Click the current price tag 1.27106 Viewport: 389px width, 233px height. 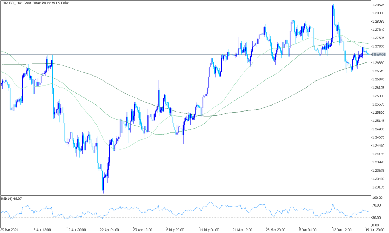click(x=379, y=54)
